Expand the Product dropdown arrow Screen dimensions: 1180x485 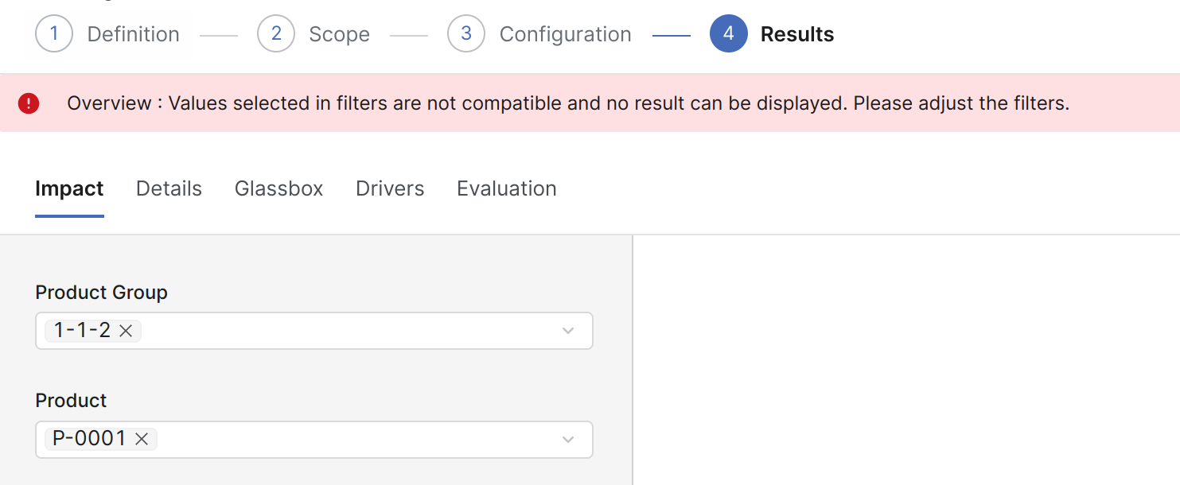coord(568,440)
